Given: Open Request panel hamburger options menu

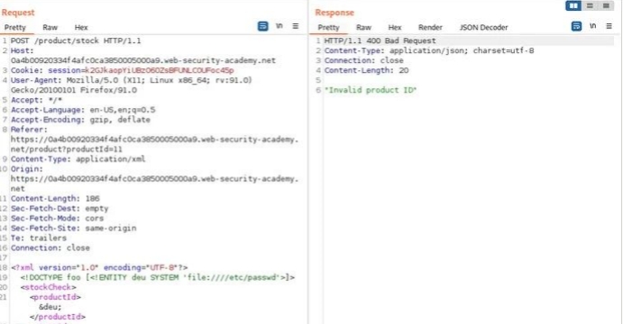Looking at the screenshot, I should 295,26.
